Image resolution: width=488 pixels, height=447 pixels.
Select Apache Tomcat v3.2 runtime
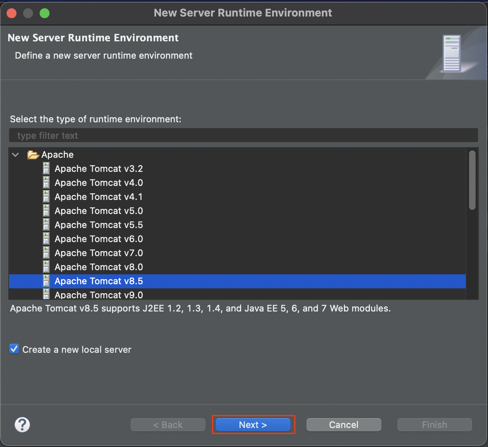[237, 169]
